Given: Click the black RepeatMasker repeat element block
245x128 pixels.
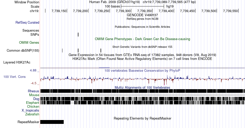Looking at the screenshot, I should tap(52, 122).
